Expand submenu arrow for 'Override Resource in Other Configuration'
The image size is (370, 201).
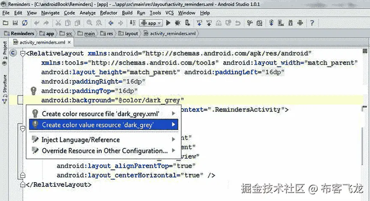[174, 150]
